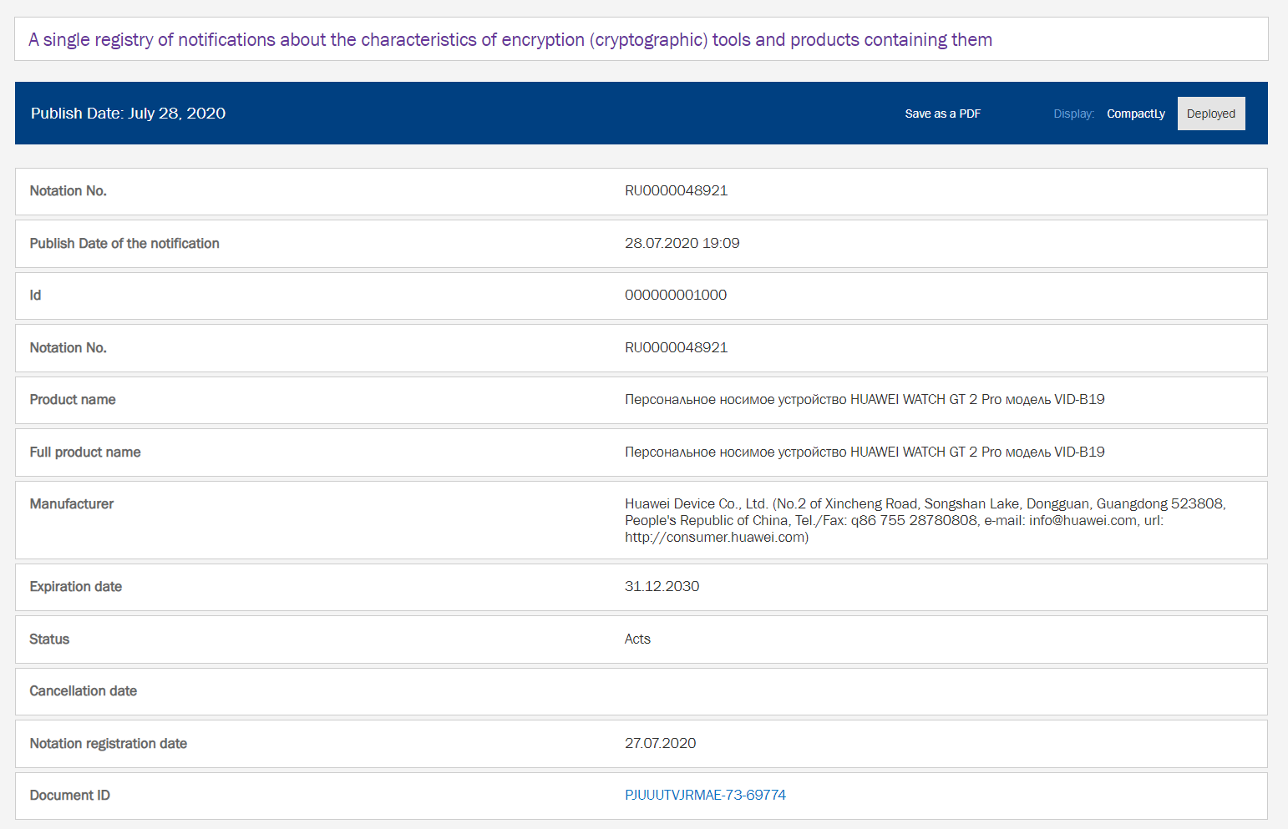Click the 28.07.2020 19:09 publish time
The height and width of the screenshot is (829, 1288).
click(682, 243)
